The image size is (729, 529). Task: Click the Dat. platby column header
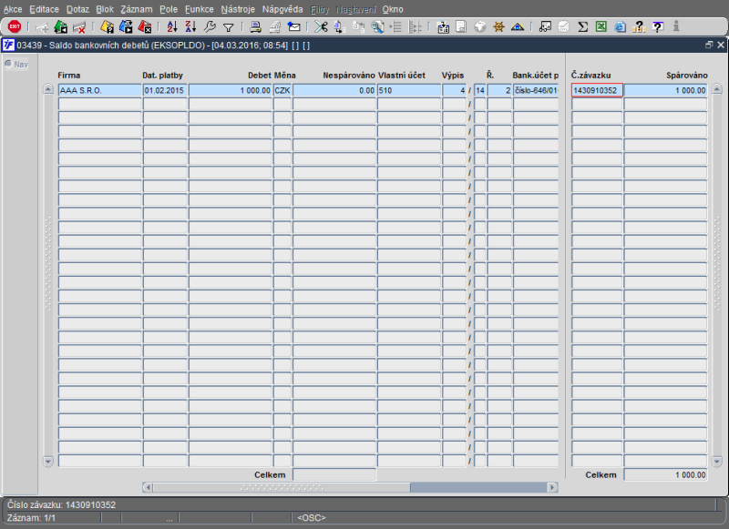point(163,76)
